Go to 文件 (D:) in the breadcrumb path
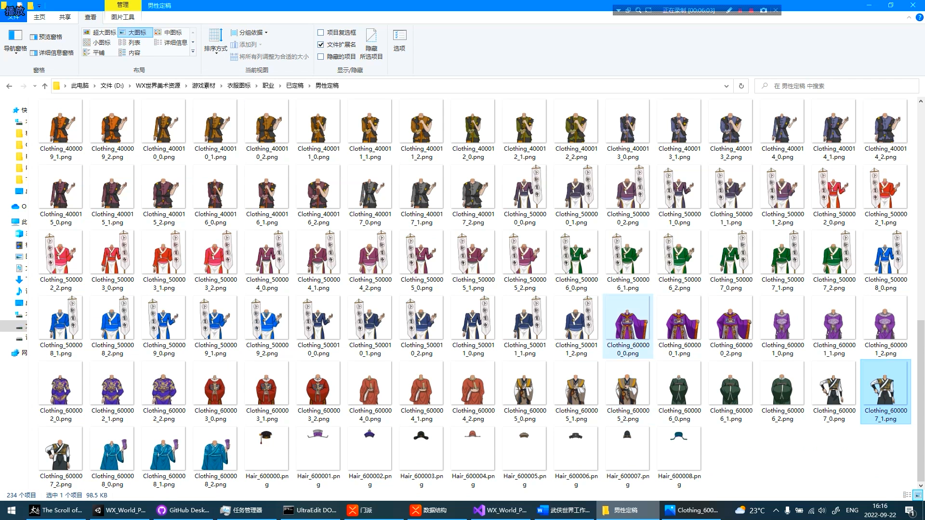This screenshot has height=520, width=925. [x=112, y=86]
